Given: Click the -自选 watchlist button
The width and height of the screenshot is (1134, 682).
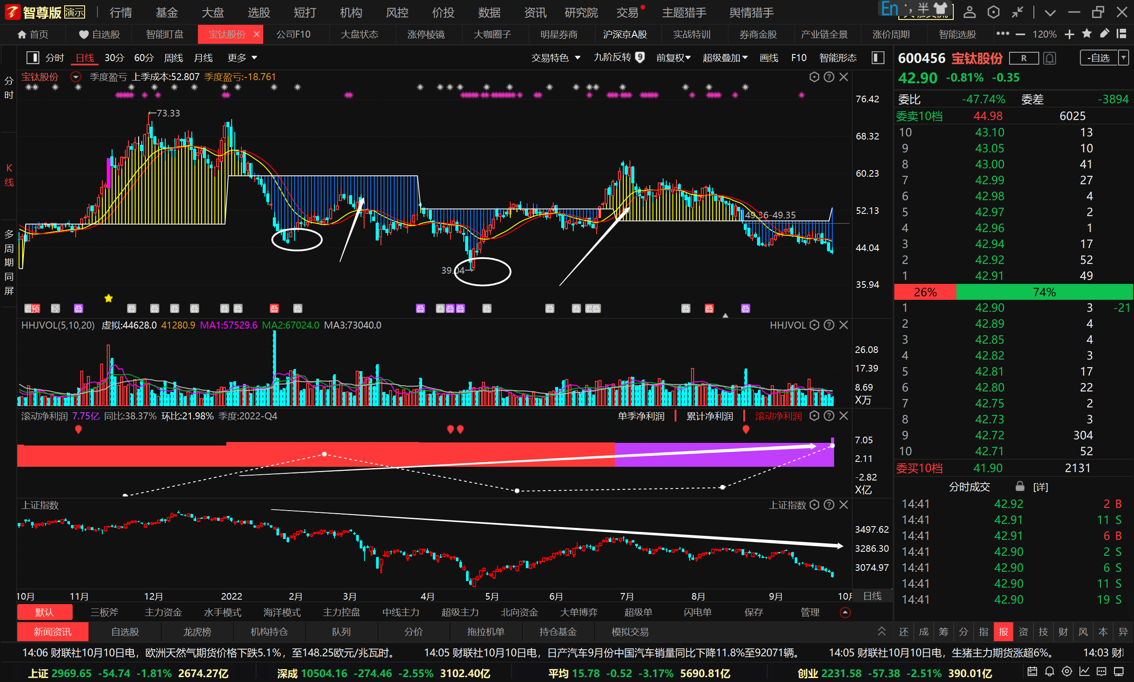Looking at the screenshot, I should click(1099, 58).
